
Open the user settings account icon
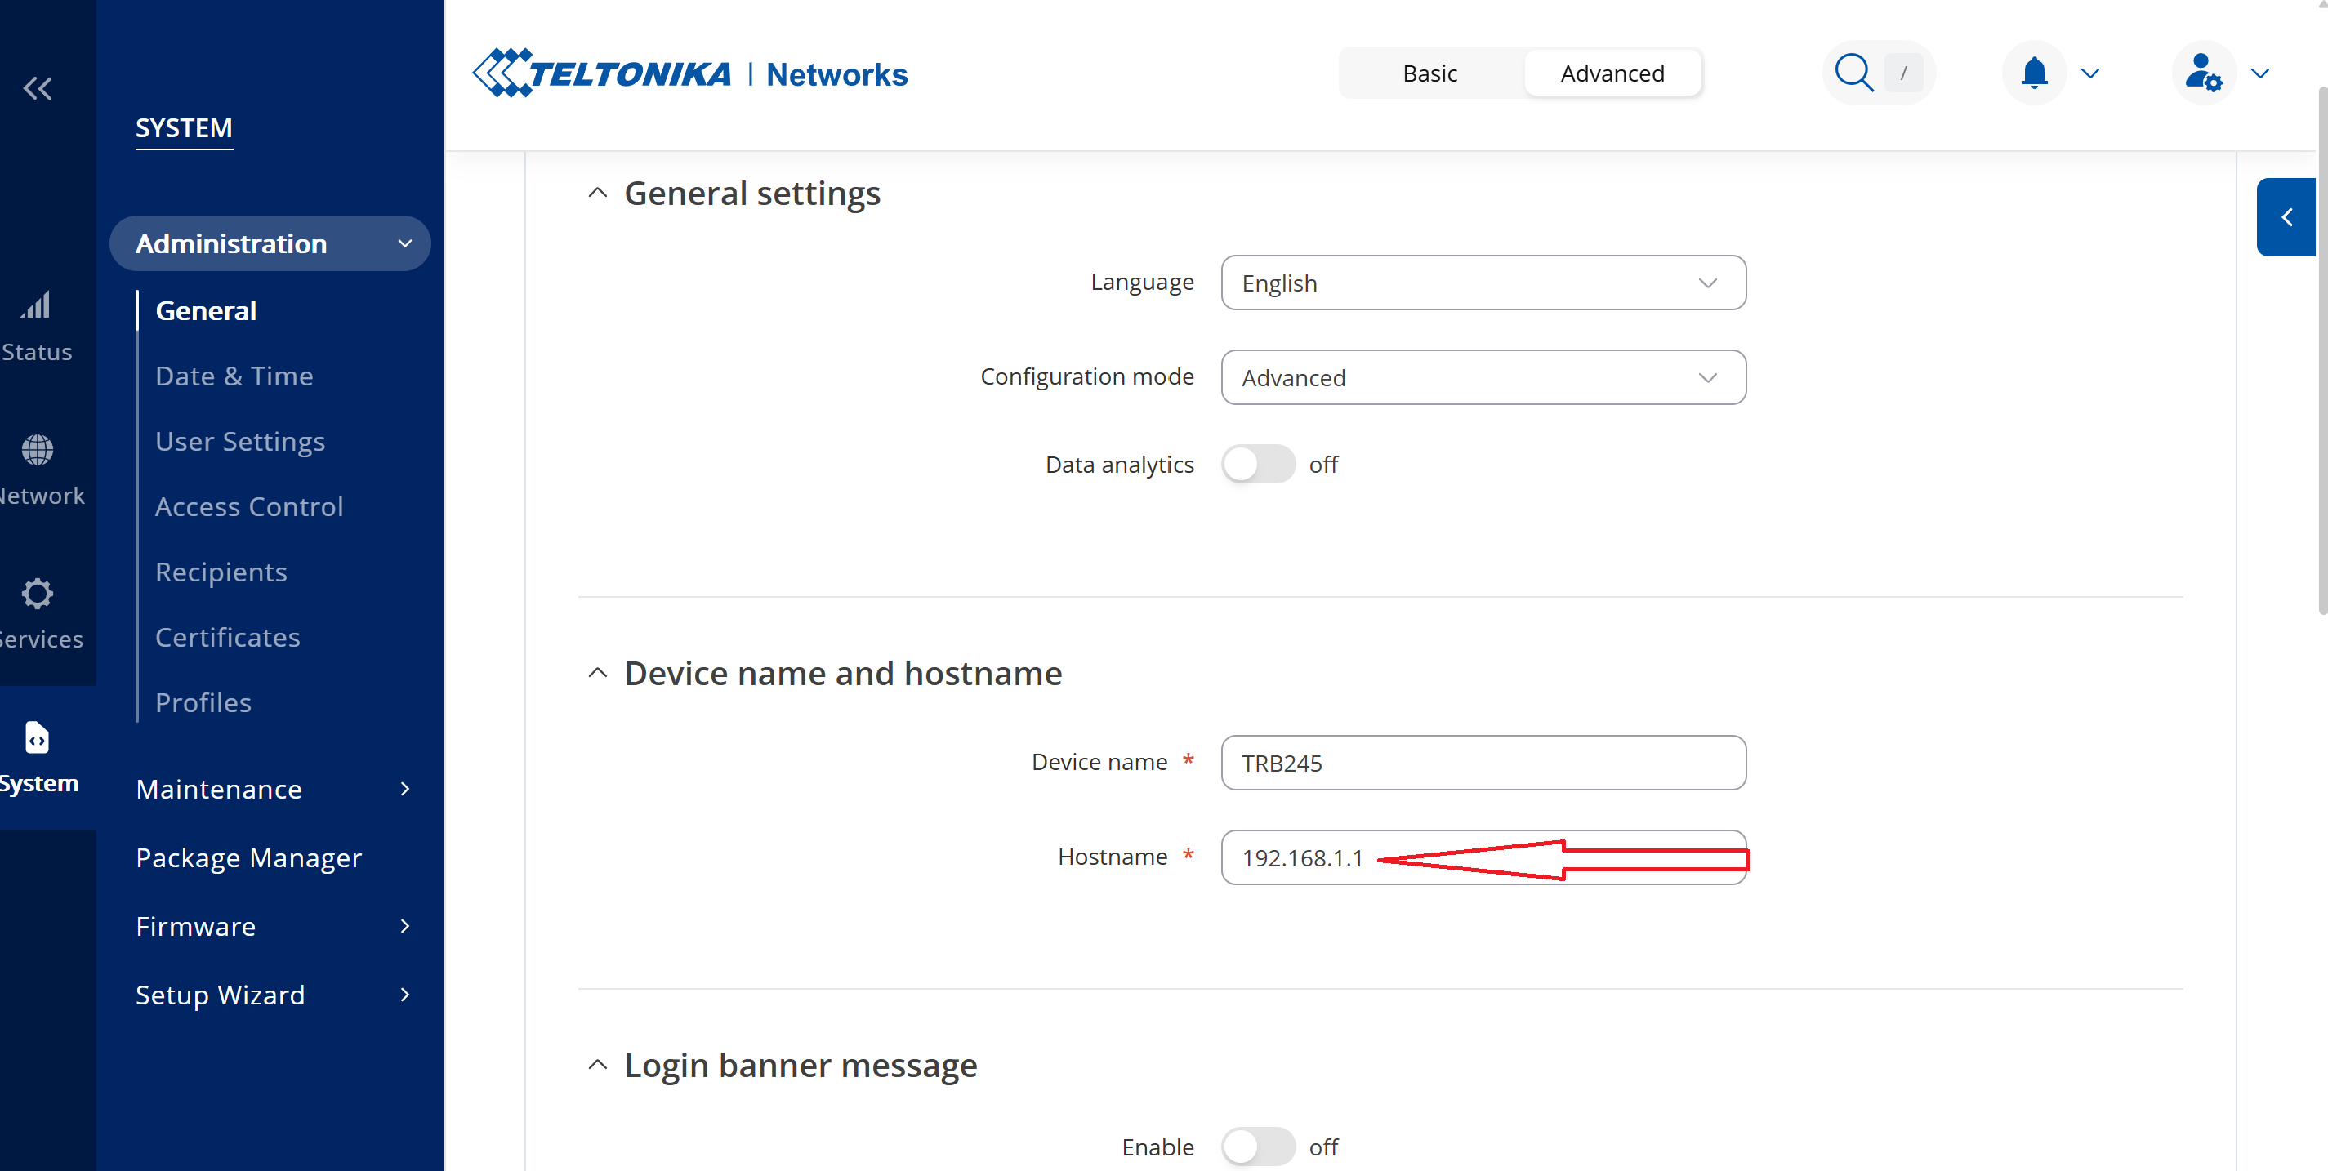point(2203,73)
